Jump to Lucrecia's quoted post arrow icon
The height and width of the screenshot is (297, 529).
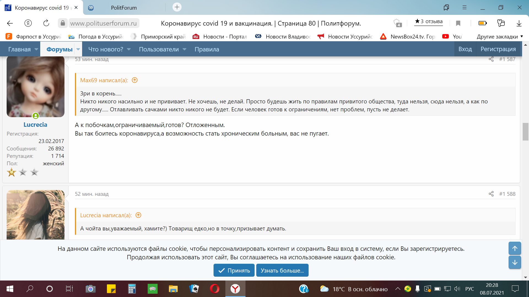coord(138,215)
